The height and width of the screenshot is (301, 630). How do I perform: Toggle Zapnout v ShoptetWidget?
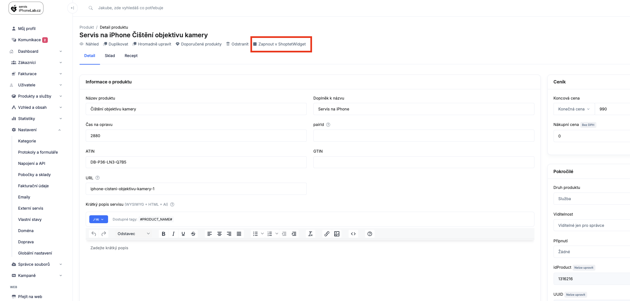[279, 44]
